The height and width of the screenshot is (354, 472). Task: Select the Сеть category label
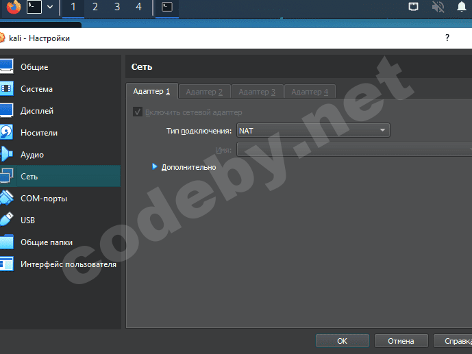pyautogui.click(x=29, y=177)
